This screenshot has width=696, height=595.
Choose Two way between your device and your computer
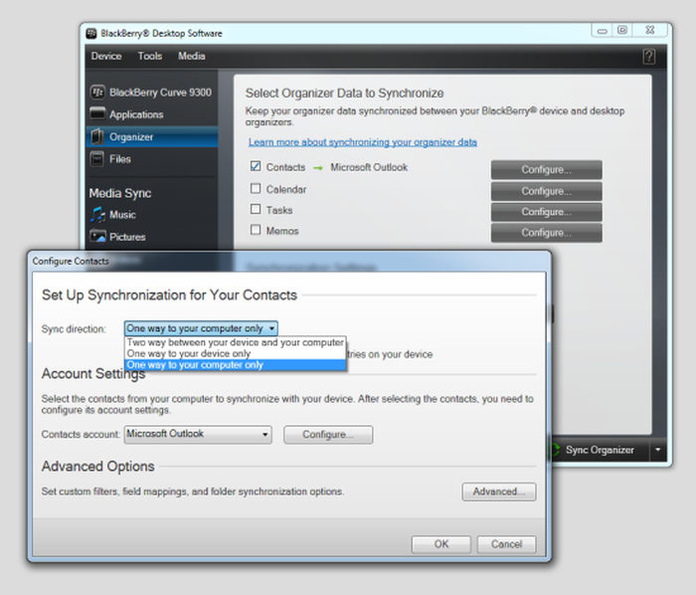pyautogui.click(x=236, y=342)
